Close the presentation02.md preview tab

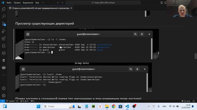tap(71, 8)
